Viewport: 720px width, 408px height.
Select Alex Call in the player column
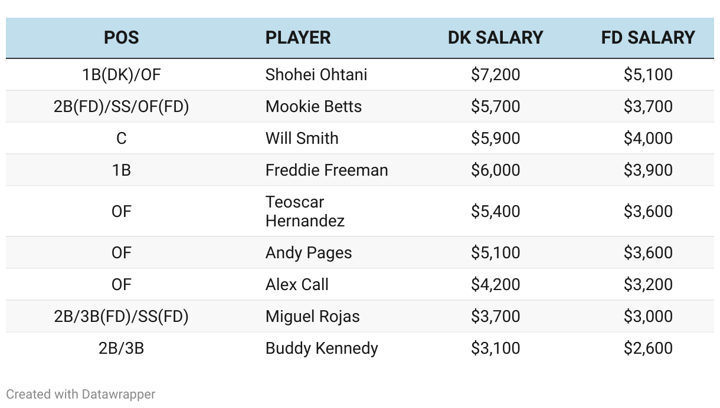(x=297, y=284)
